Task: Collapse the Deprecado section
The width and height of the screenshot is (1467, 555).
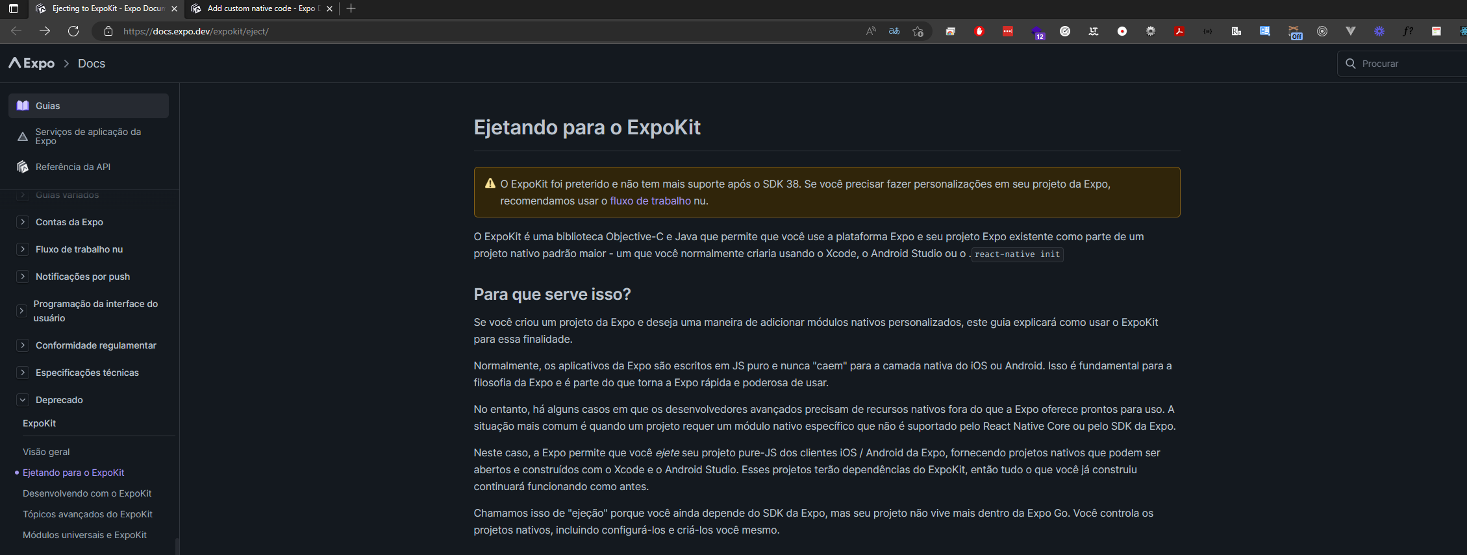Action: pos(23,400)
